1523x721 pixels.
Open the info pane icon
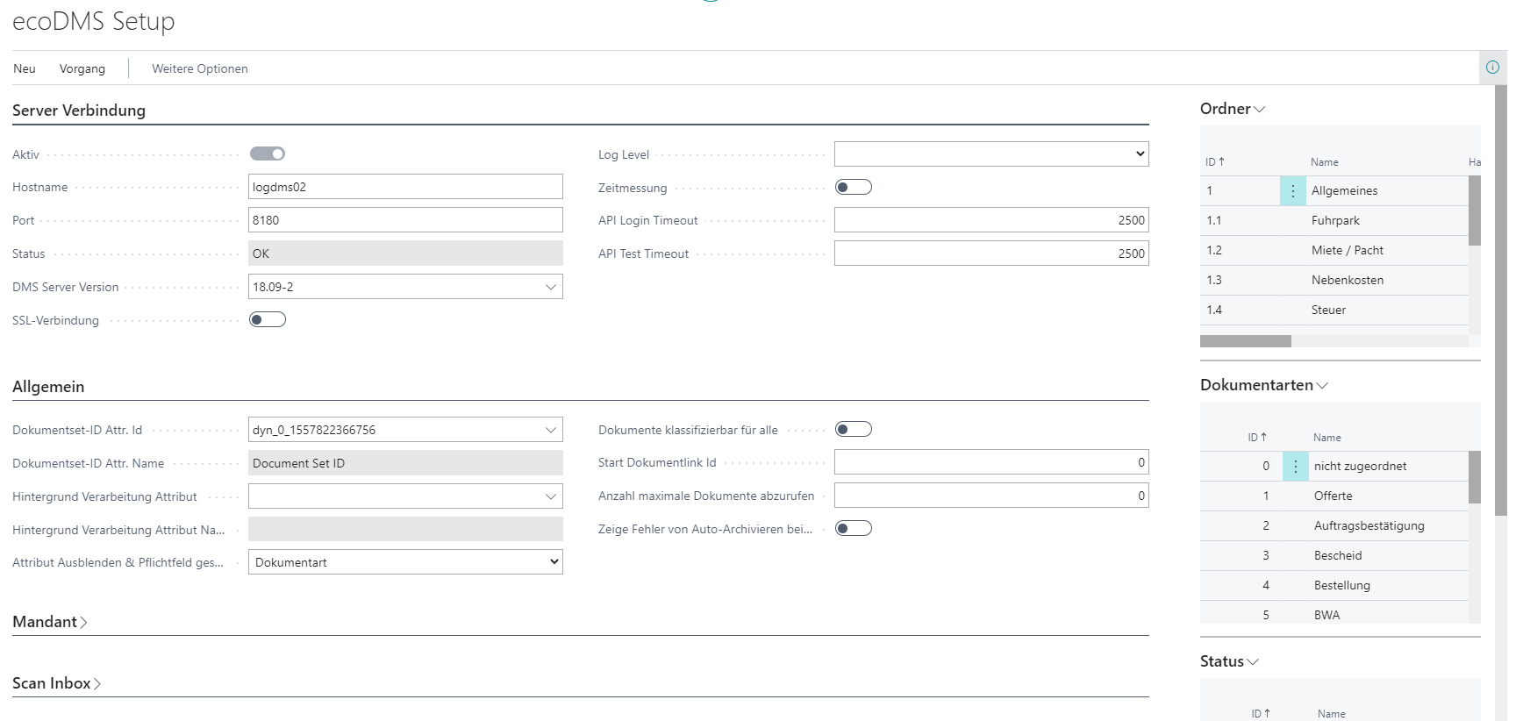click(x=1492, y=68)
